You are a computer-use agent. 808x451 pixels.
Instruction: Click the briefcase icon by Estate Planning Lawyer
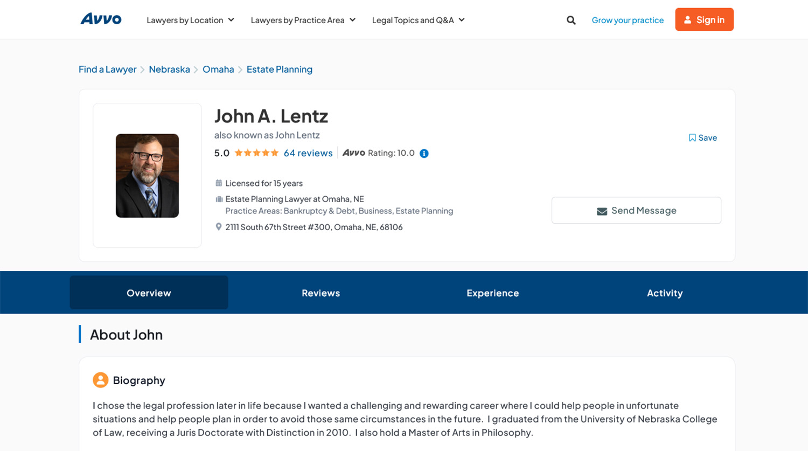tap(218, 199)
